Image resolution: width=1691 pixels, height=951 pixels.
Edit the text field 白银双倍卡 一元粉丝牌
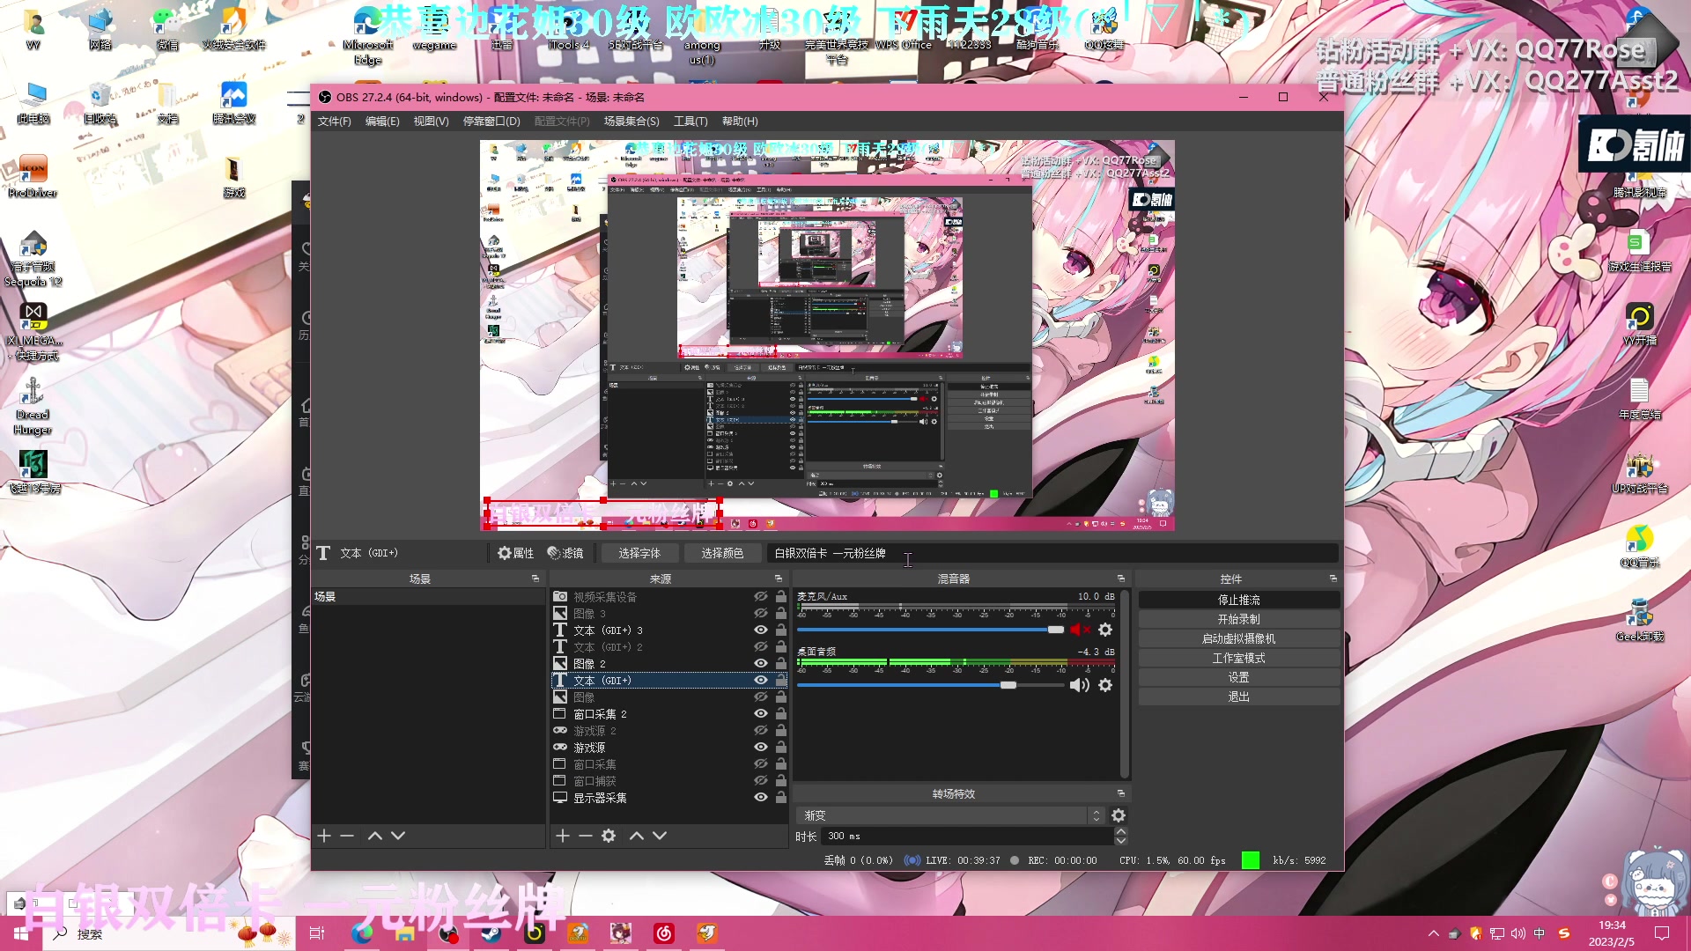[x=1052, y=553]
